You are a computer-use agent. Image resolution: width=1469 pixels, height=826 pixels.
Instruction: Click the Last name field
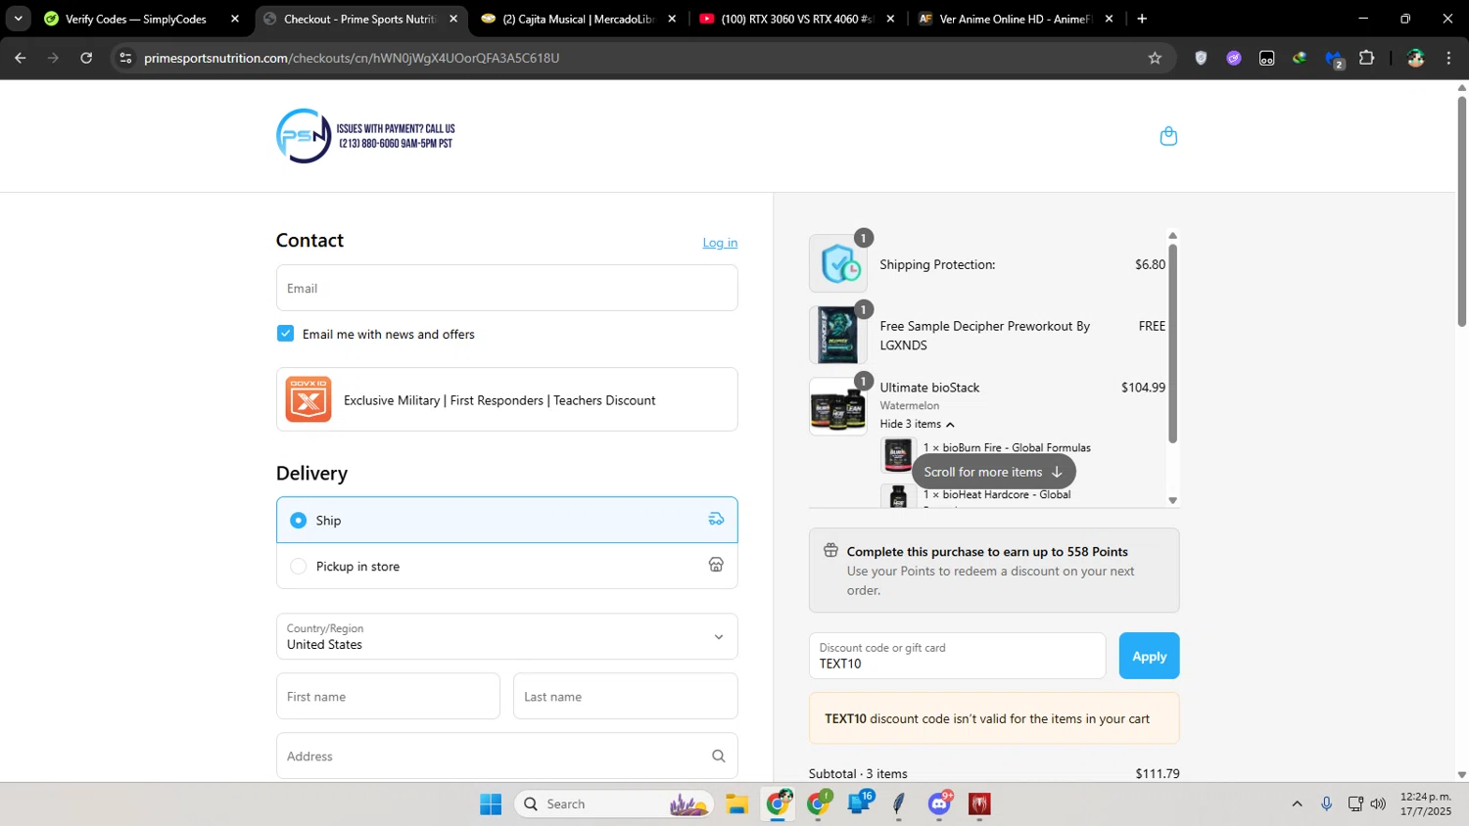click(x=625, y=696)
